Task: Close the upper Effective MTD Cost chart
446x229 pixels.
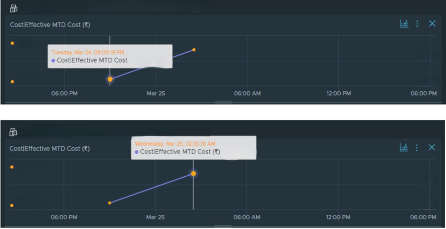Action: 432,24
